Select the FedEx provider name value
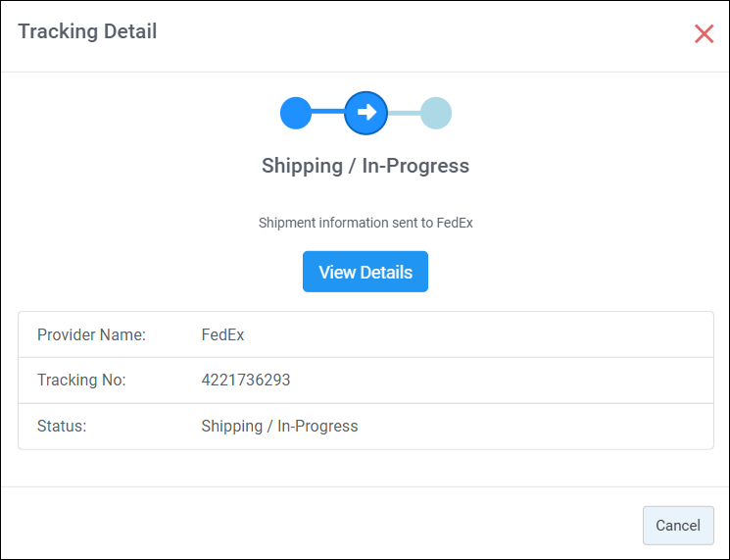 222,334
